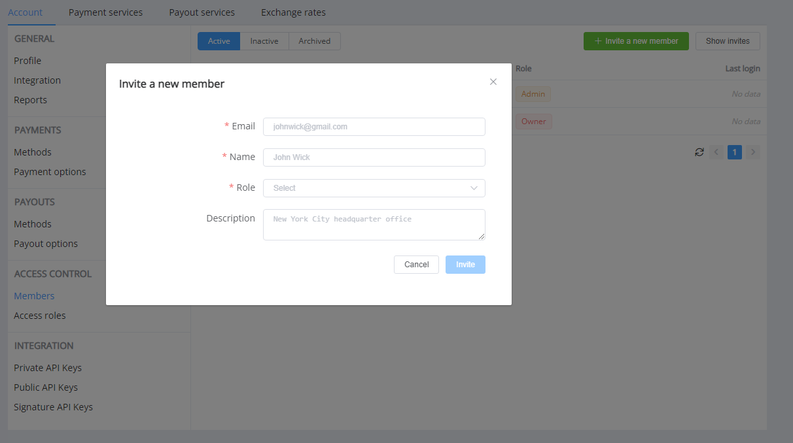Open the Exchange rates tab

pyautogui.click(x=293, y=12)
